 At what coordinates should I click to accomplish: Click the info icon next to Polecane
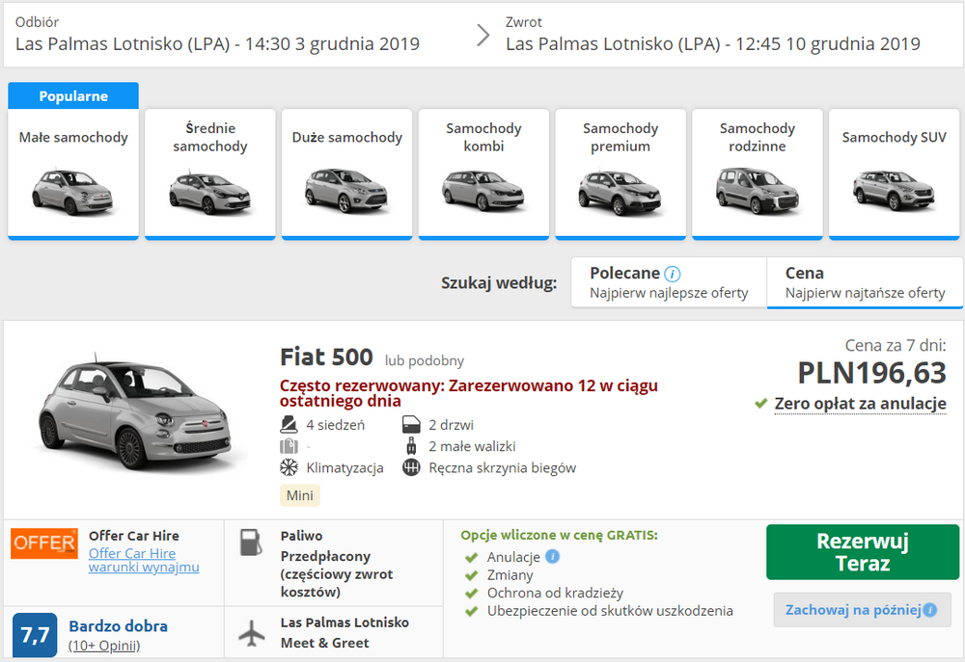click(x=673, y=274)
